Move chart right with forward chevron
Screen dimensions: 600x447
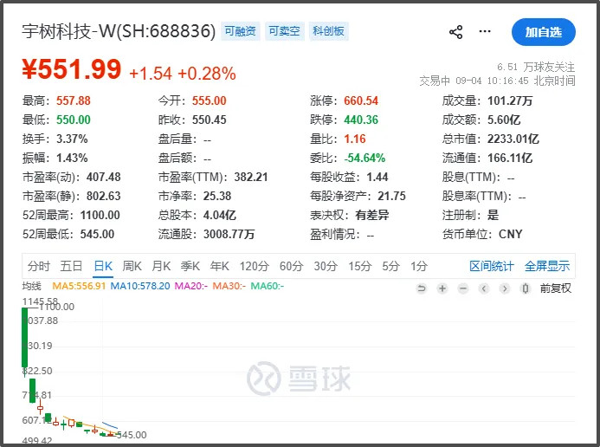click(505, 288)
